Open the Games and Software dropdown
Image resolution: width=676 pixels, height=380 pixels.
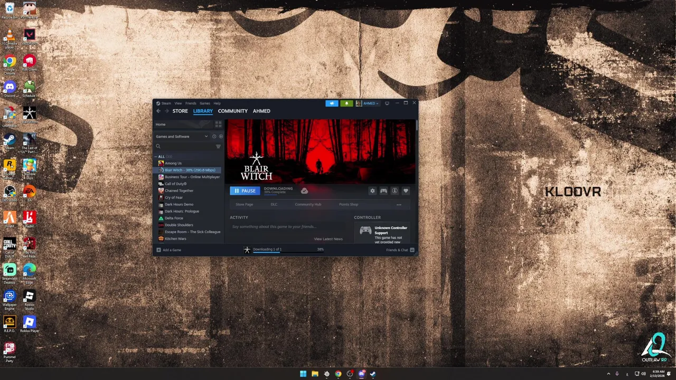[x=182, y=136]
